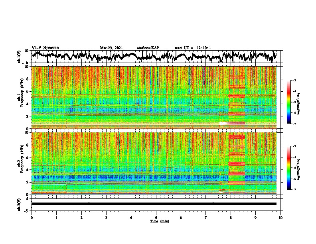The width and height of the screenshot is (316, 244).
Task: Click the ch.1 "Frequency (kHz)" axis label
Action: click(x=22, y=92)
